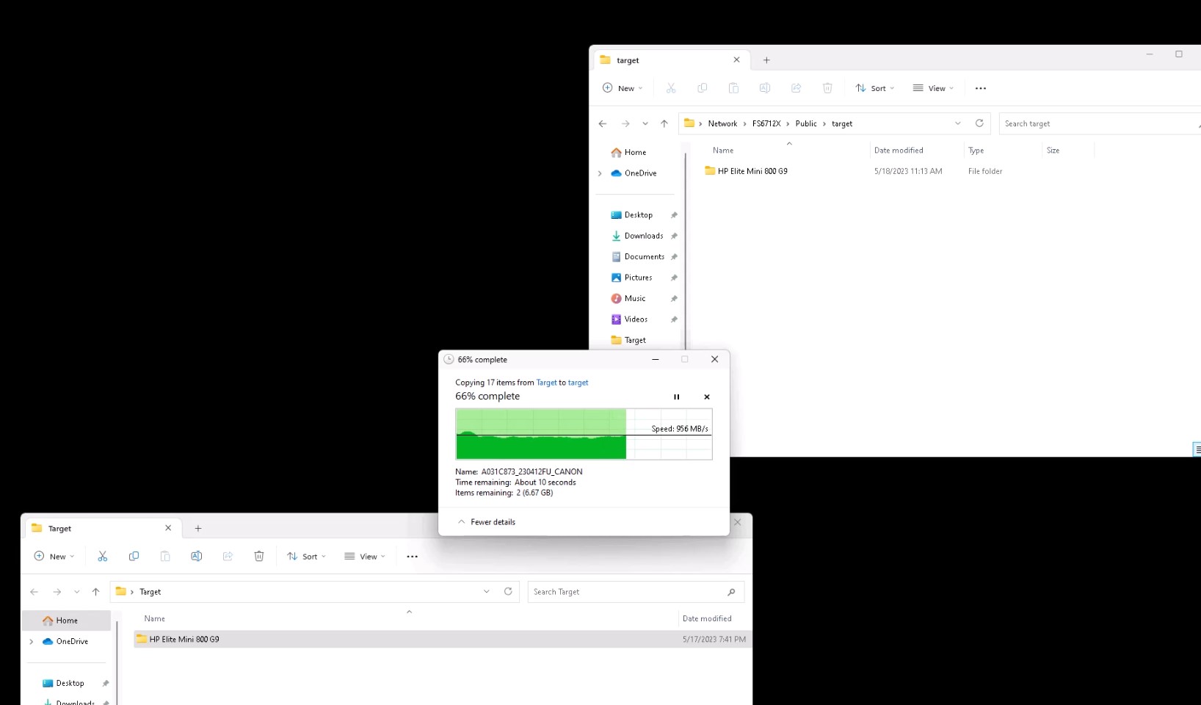Viewport: 1201px width, 705px height.
Task: Collapse copy dialog with Fewer details
Action: tap(487, 522)
